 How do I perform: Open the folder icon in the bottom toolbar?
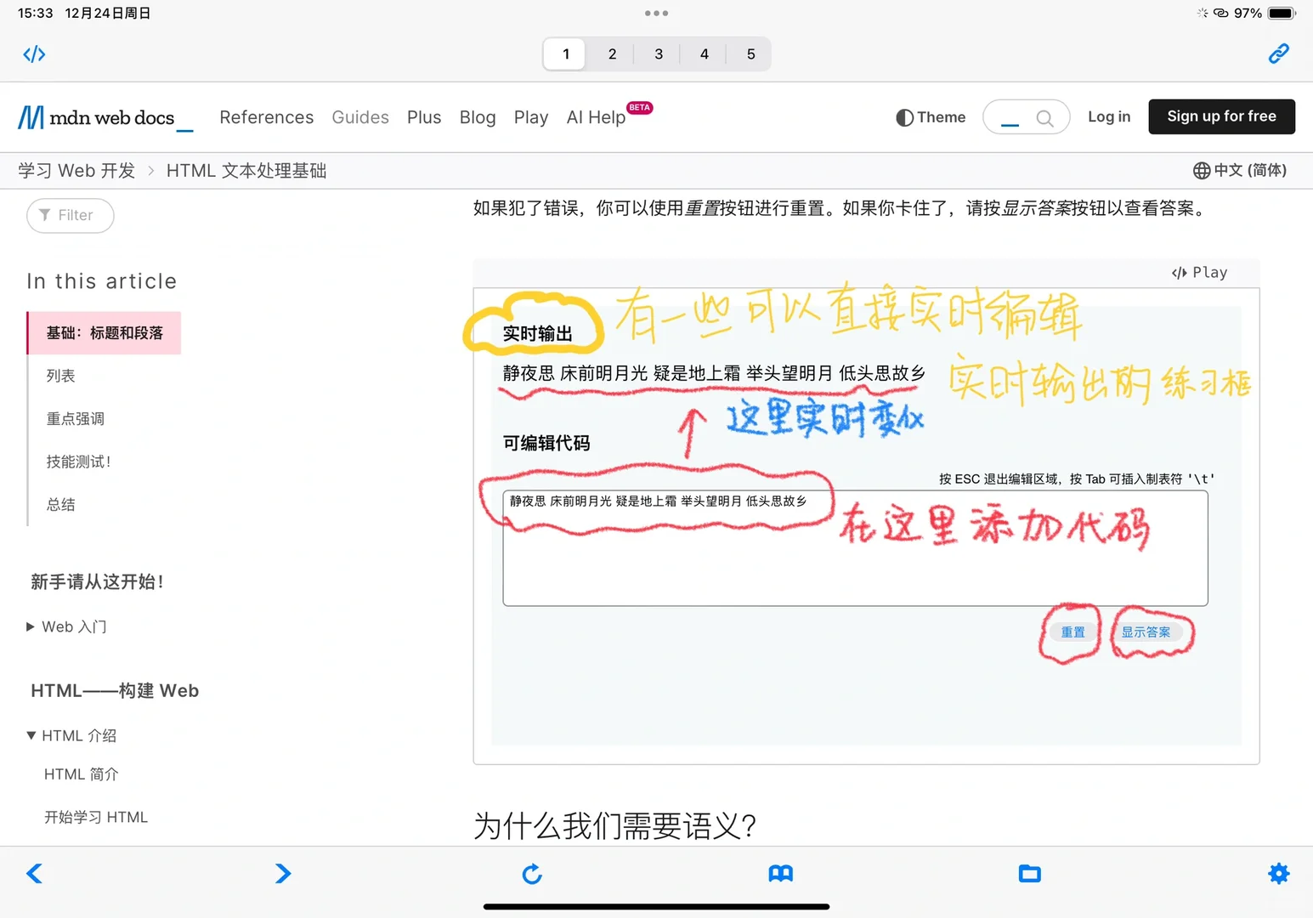tap(1029, 873)
